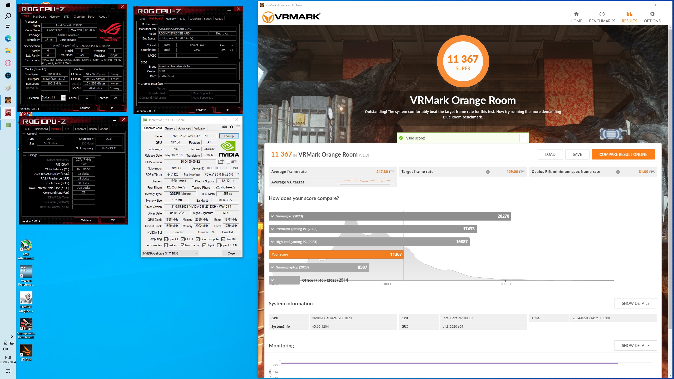Click SHOW DETAILS for System information
This screenshot has width=674, height=379.
point(635,303)
